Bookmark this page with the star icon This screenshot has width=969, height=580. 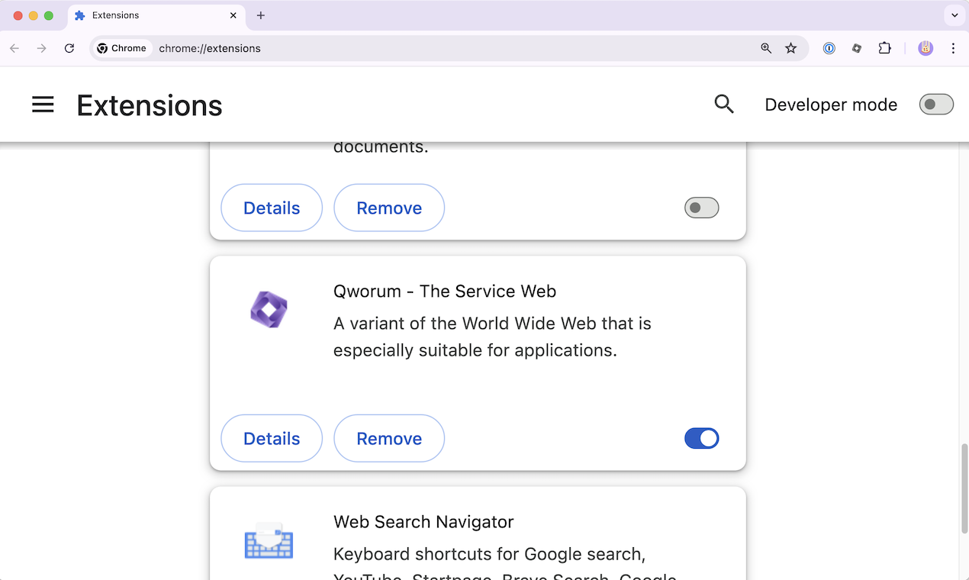(x=791, y=48)
